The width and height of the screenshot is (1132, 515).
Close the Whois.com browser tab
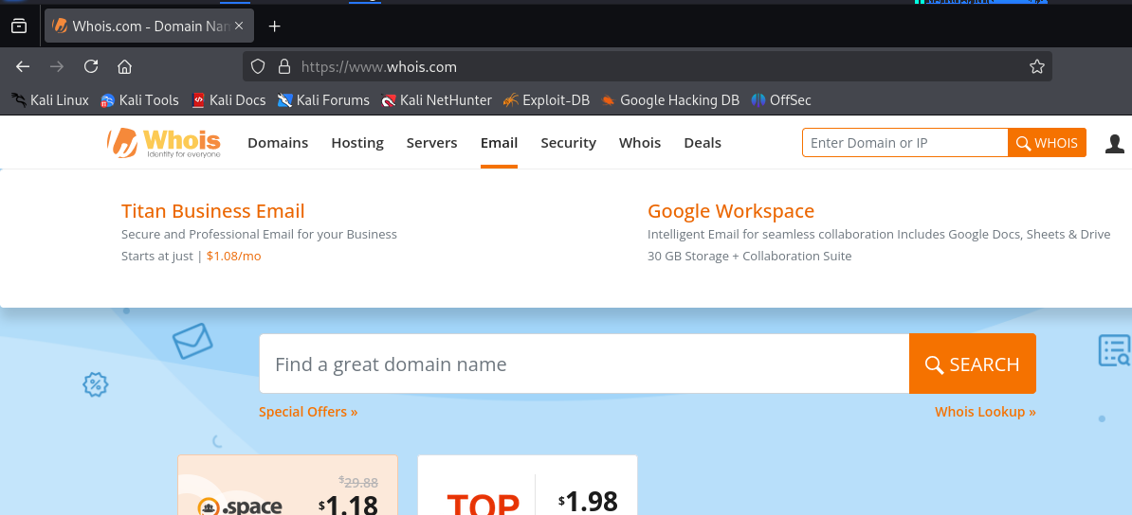click(x=240, y=26)
